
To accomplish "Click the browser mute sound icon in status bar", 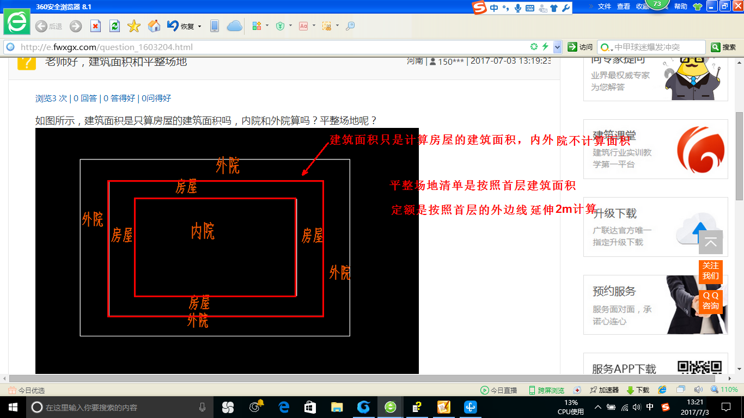I will tap(698, 390).
